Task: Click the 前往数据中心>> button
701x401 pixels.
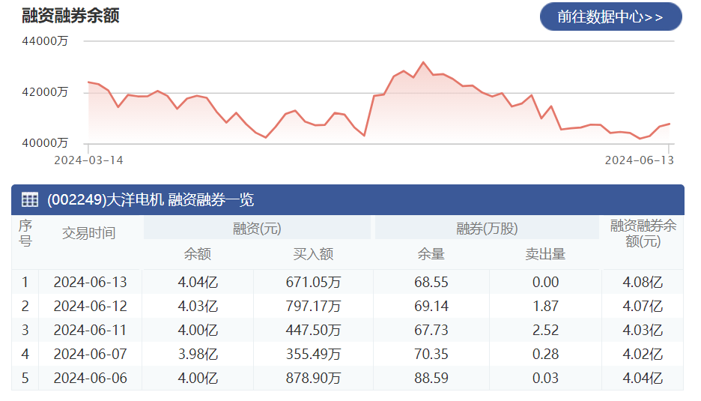Action: pyautogui.click(x=610, y=16)
